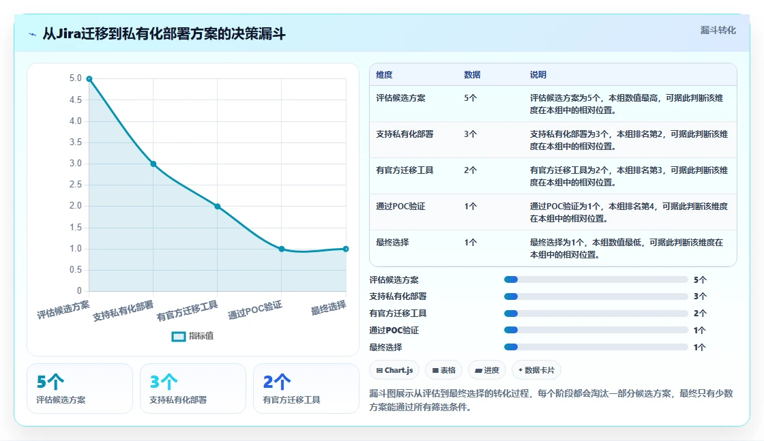Toggle the 指标值 legend swatch
Image resolution: width=764 pixels, height=441 pixels.
(x=178, y=336)
